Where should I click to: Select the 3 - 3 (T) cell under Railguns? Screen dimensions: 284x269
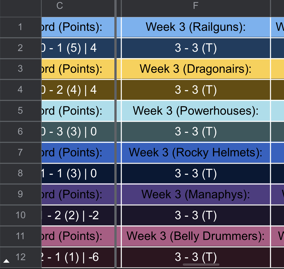(x=196, y=48)
